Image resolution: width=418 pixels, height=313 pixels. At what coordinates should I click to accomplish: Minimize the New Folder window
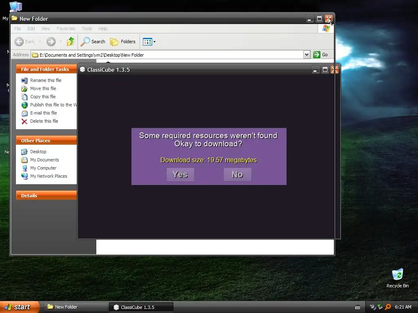coord(309,19)
